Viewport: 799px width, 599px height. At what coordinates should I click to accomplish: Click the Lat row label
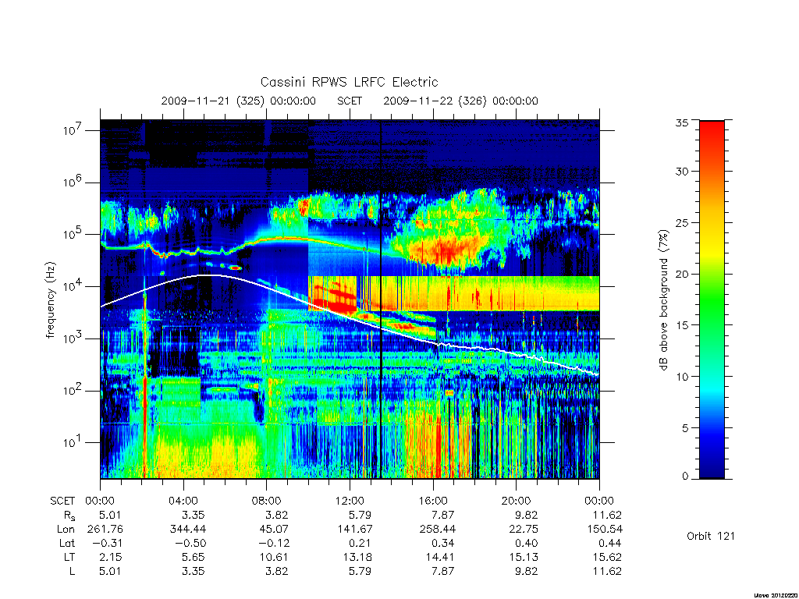coord(67,544)
